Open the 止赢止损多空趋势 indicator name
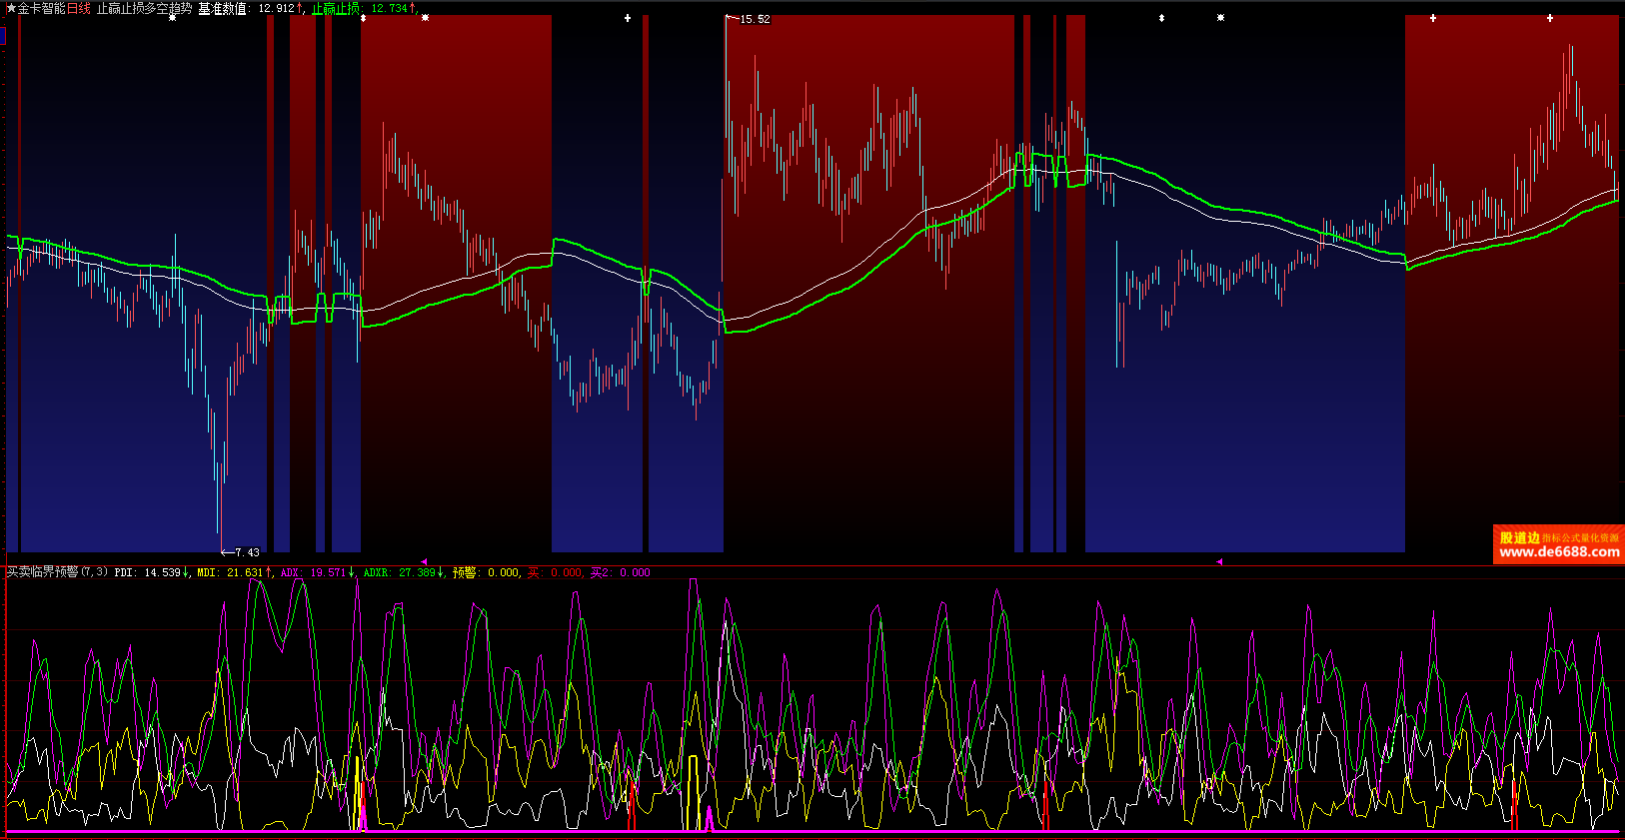 tap(144, 8)
